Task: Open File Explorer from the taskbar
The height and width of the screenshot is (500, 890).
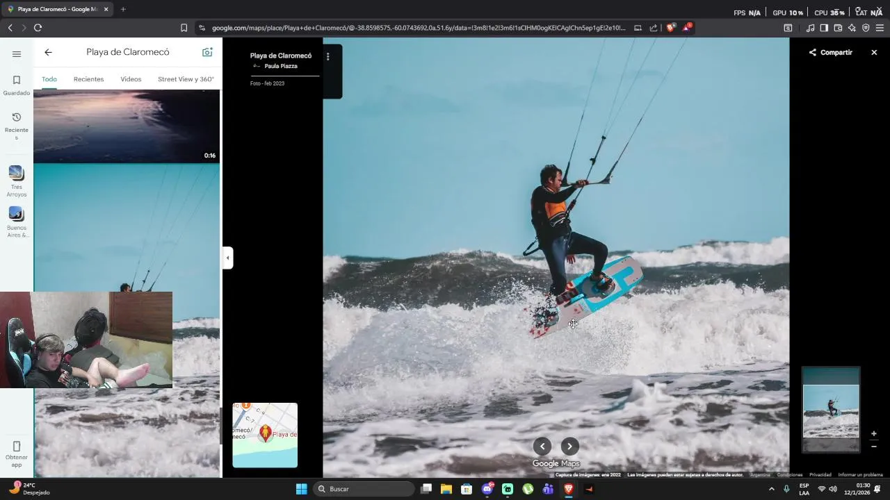Action: [446, 489]
